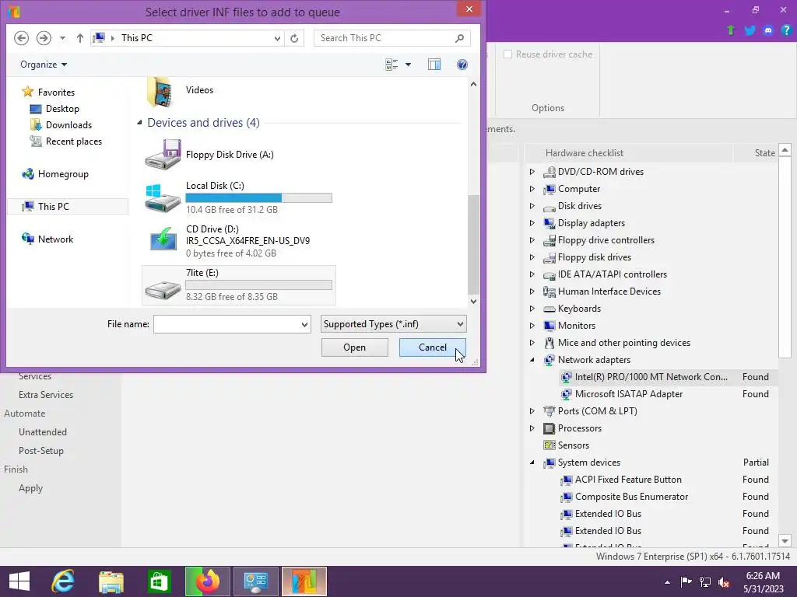Click the Open button in the dialog
The width and height of the screenshot is (797, 597).
354,347
